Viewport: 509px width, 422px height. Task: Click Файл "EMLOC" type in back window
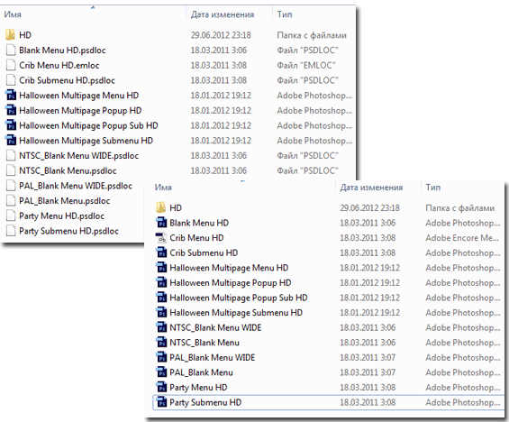point(305,65)
